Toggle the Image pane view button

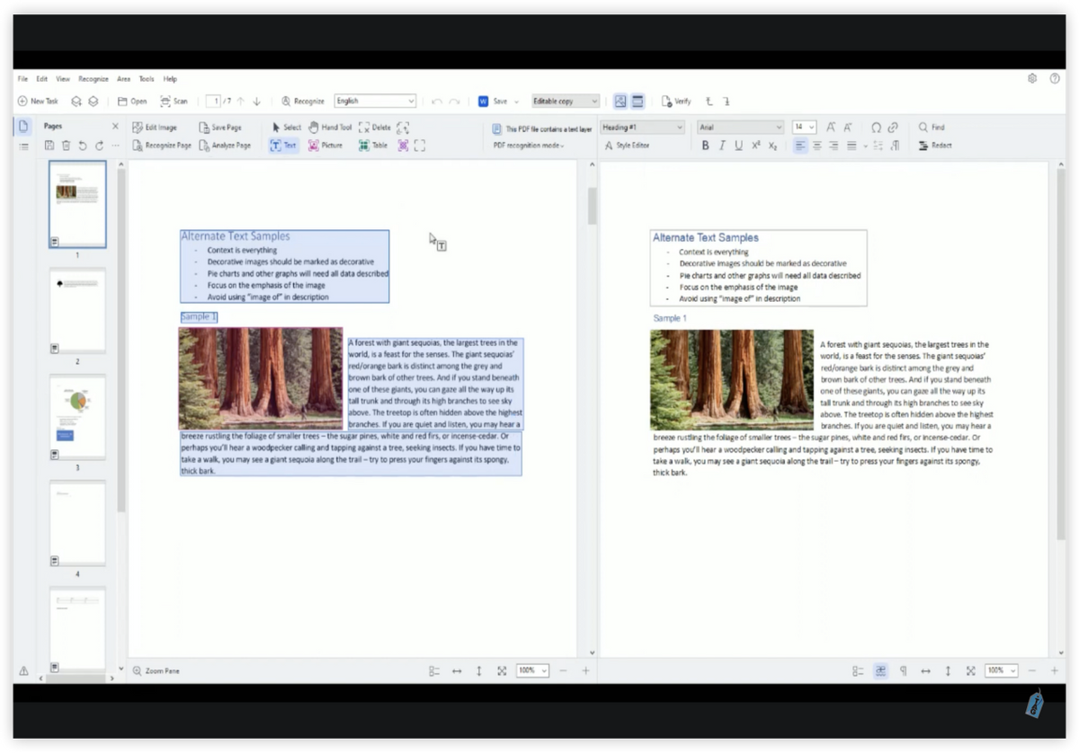click(x=620, y=102)
